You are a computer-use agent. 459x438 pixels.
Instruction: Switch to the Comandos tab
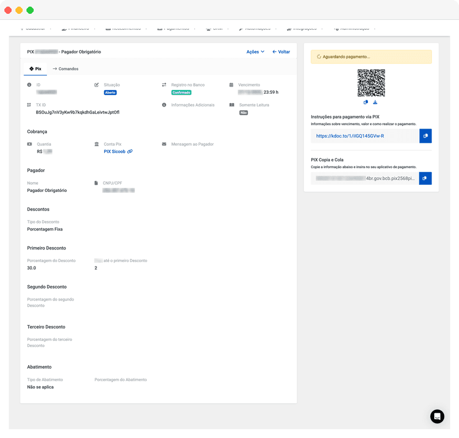[68, 69]
